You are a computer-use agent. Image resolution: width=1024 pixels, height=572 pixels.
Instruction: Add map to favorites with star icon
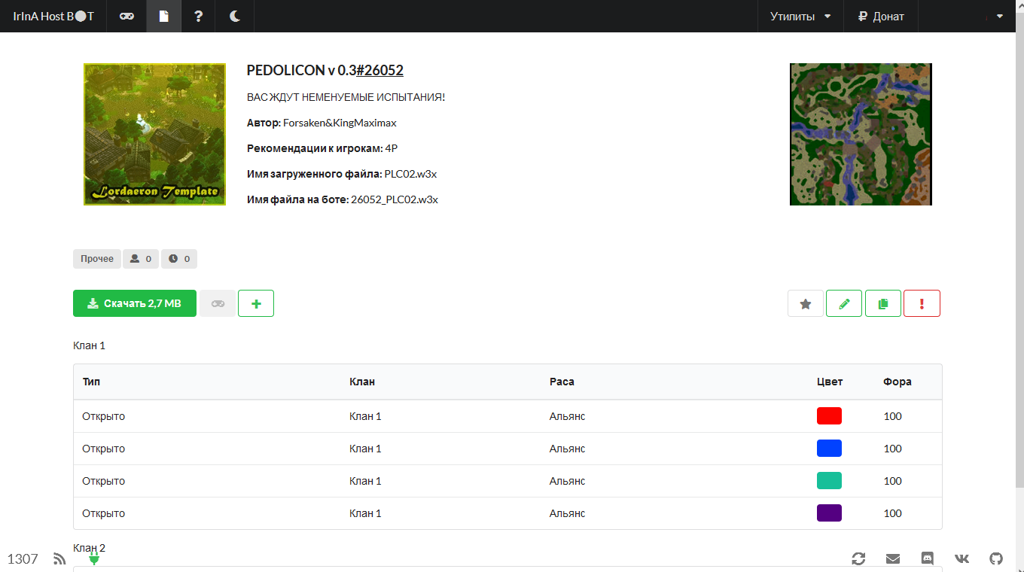click(x=806, y=303)
